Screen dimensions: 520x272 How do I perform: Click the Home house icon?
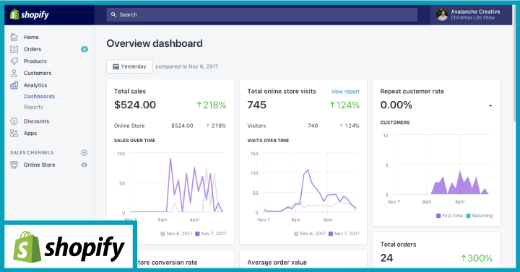[14, 37]
